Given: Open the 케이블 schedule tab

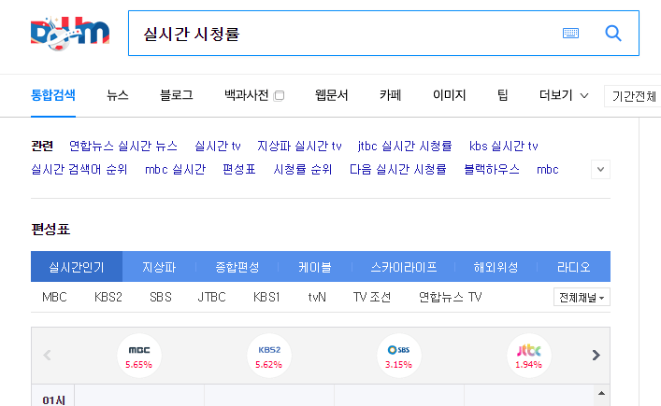Looking at the screenshot, I should pos(314,267).
